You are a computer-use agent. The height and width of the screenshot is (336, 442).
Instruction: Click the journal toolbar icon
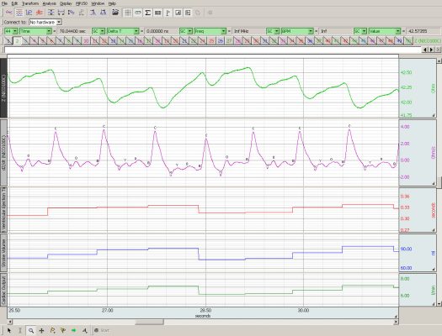click(188, 13)
